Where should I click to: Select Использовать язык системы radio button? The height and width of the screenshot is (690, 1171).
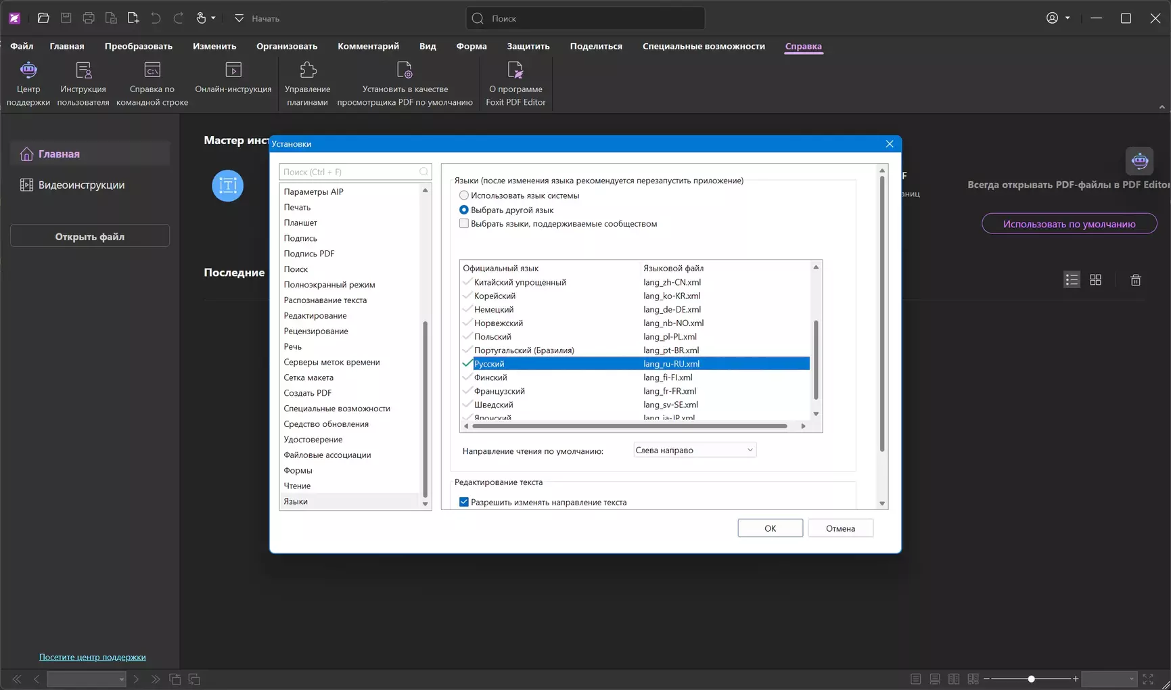pyautogui.click(x=464, y=195)
